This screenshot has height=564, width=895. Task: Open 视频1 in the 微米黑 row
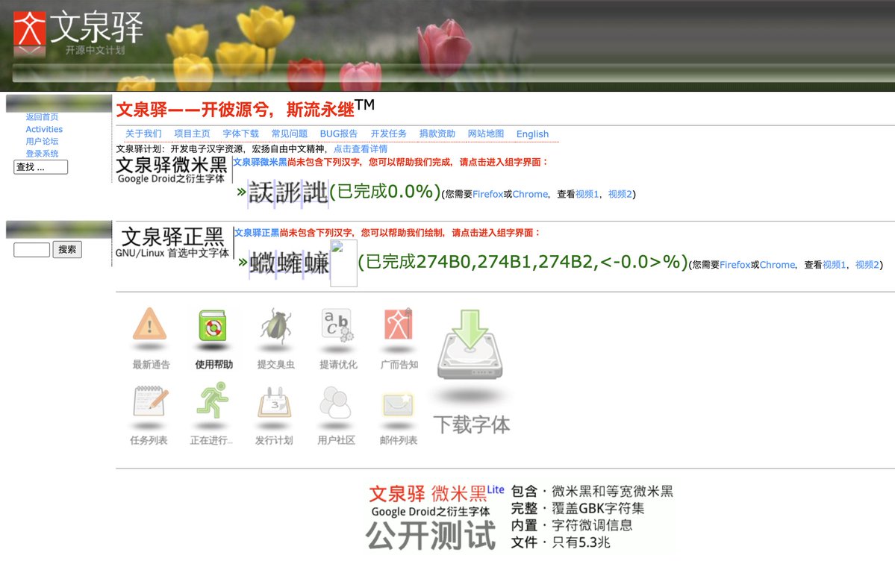click(587, 195)
